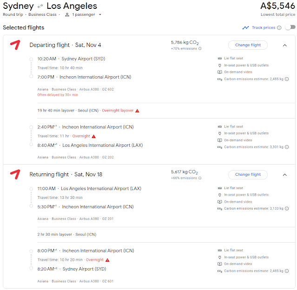
Task: Click the 19 hr 40 min layover text
Action: click(56, 111)
